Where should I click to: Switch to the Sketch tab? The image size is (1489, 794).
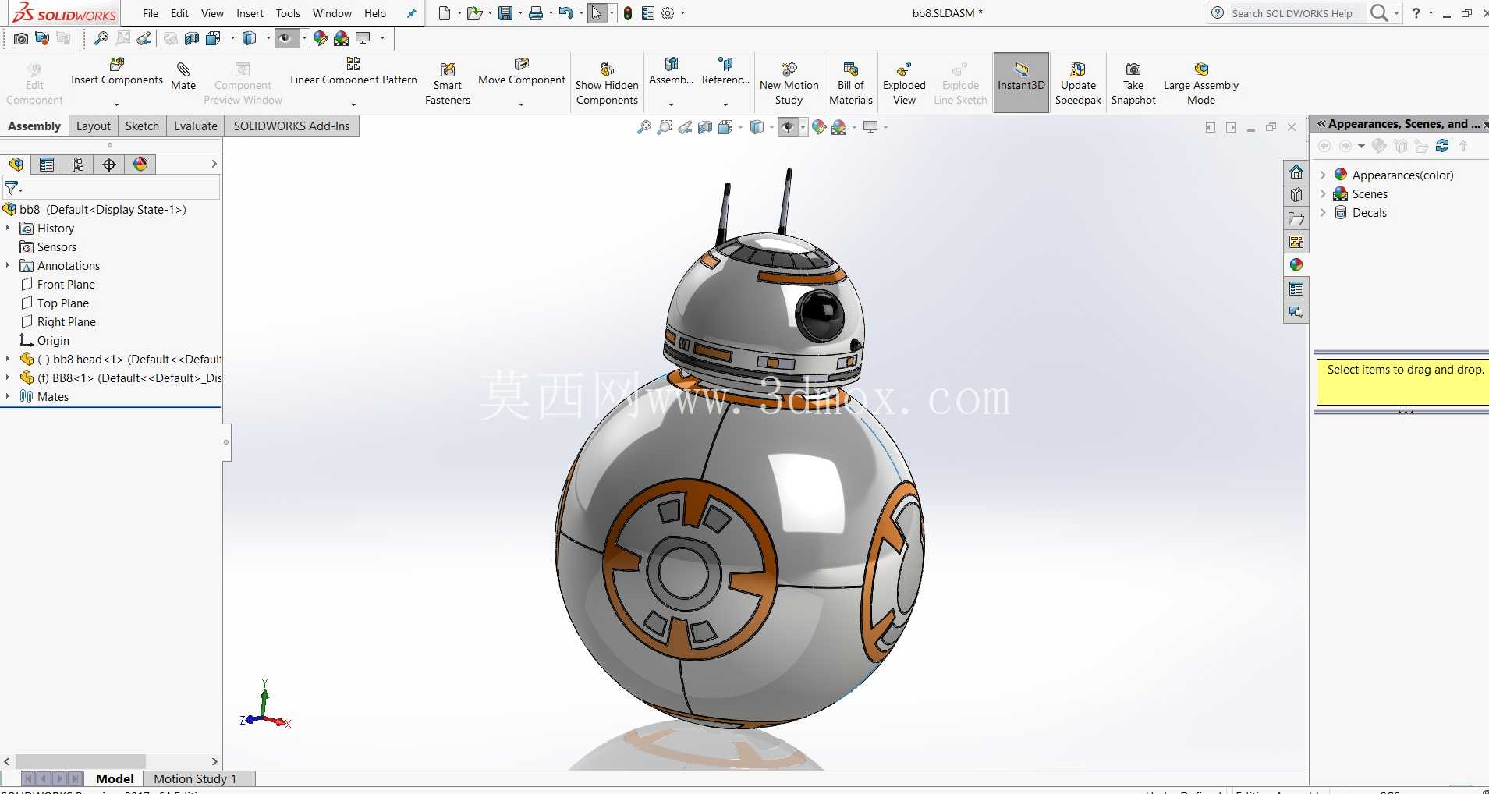[142, 126]
